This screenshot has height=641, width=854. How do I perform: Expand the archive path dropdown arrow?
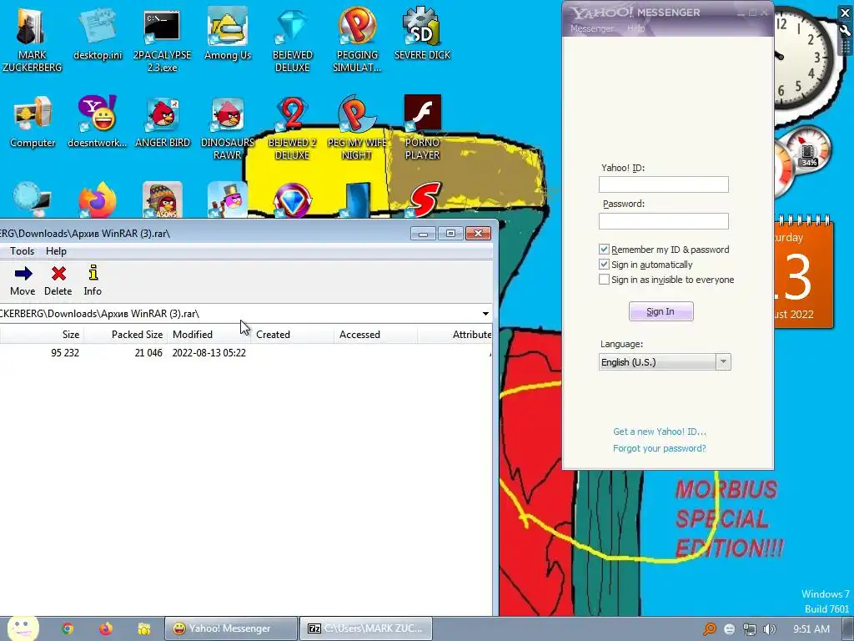tap(485, 314)
